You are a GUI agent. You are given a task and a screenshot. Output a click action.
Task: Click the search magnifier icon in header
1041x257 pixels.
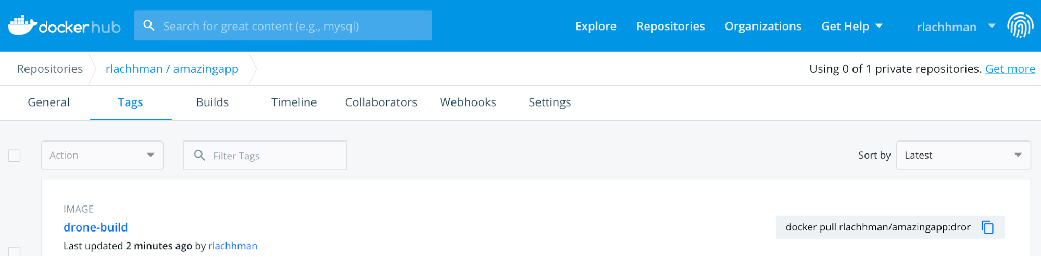(x=149, y=25)
